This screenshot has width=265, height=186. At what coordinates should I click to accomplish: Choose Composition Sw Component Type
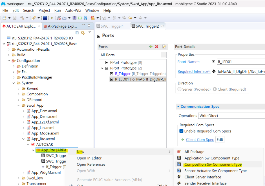[x=213, y=164]
